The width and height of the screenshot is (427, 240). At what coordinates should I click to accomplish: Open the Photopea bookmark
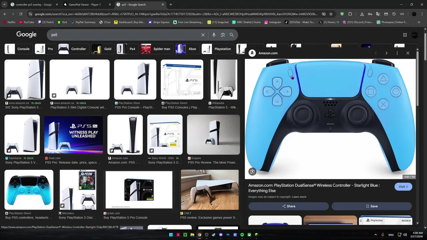click(392, 22)
